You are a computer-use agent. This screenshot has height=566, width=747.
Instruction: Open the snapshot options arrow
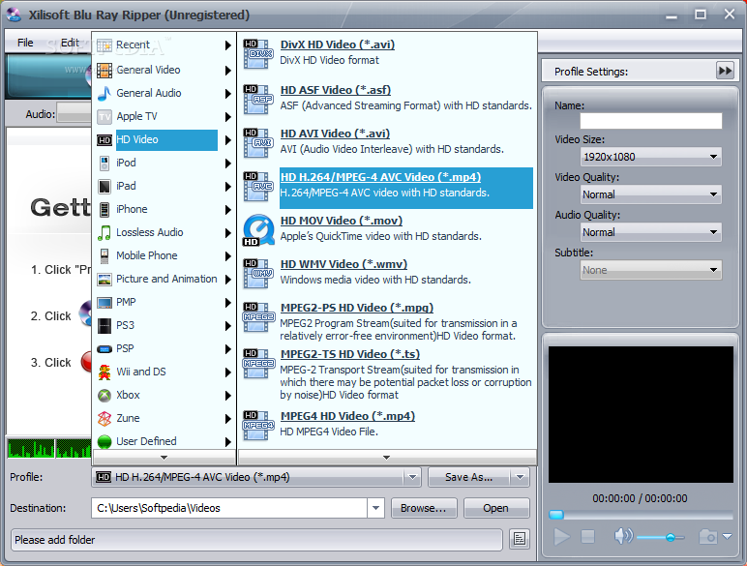point(727,536)
